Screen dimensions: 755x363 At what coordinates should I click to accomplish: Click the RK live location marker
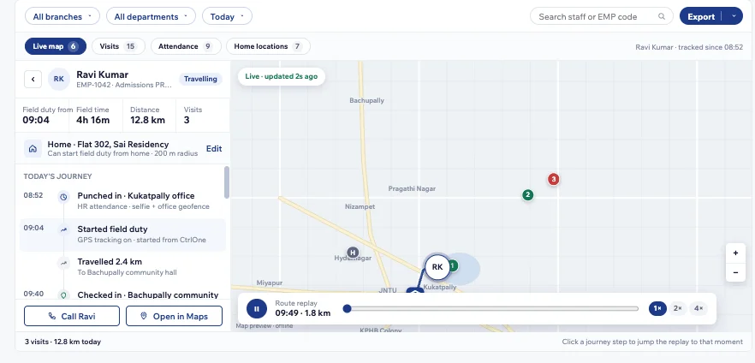[x=437, y=267]
